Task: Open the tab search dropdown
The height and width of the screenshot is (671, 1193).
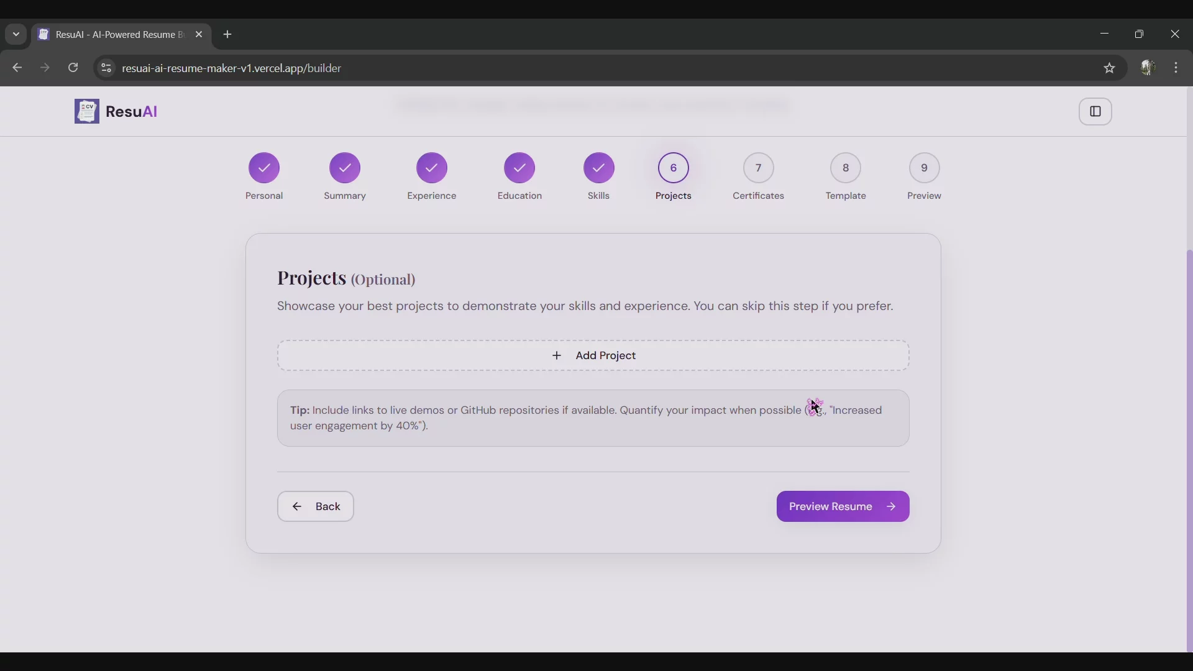Action: point(16,34)
